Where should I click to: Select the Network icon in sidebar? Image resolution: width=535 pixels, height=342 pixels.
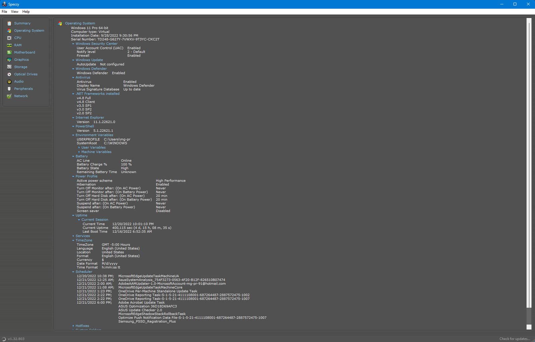coord(9,96)
